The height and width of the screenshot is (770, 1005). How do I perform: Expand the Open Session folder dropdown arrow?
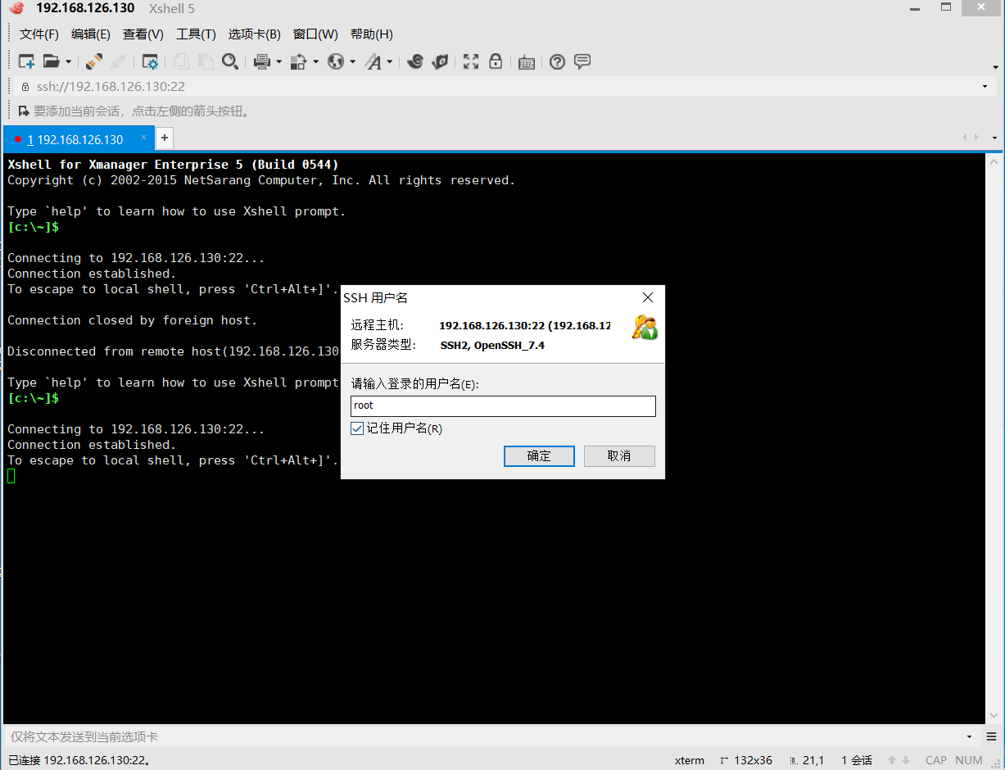tap(69, 61)
